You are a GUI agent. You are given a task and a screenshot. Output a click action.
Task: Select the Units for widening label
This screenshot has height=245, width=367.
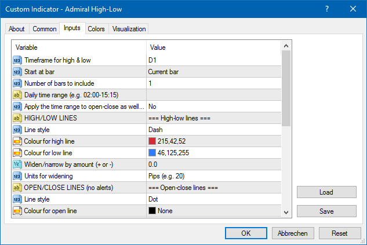[49, 176]
